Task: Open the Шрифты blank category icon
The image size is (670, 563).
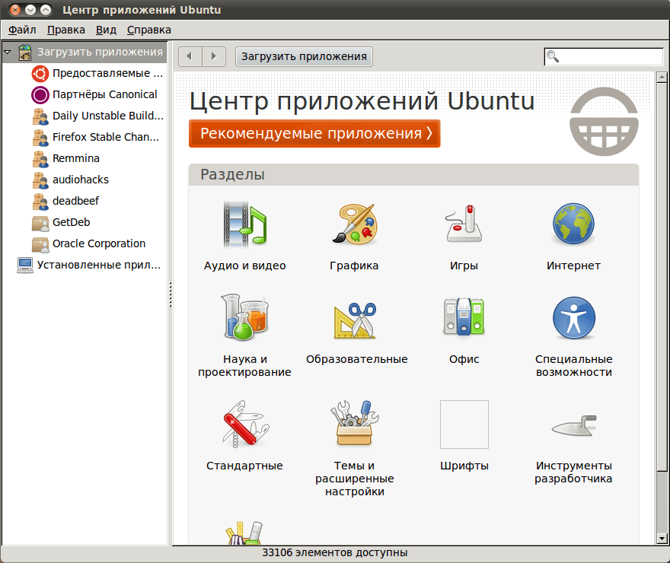Action: click(464, 425)
